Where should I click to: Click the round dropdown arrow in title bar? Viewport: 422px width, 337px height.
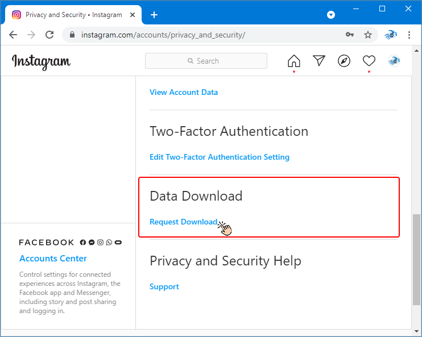click(x=331, y=15)
